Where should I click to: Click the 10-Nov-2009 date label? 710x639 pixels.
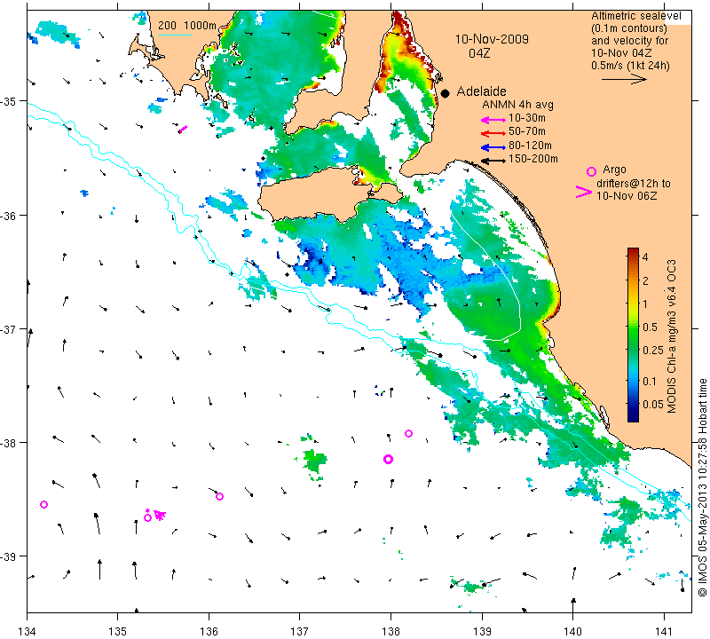point(492,39)
